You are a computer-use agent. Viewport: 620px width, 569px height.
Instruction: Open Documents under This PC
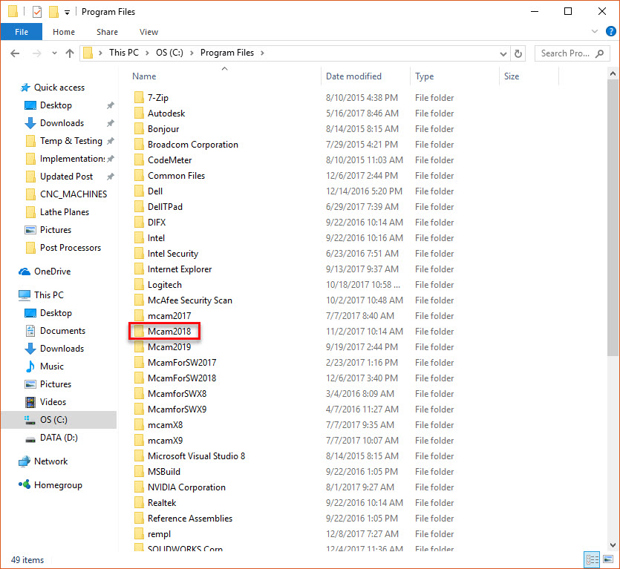62,330
